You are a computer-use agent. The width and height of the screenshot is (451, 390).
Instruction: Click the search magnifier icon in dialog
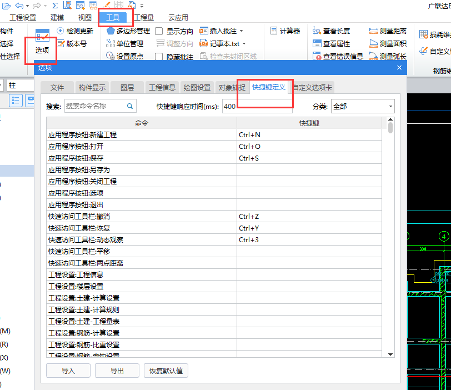click(130, 106)
